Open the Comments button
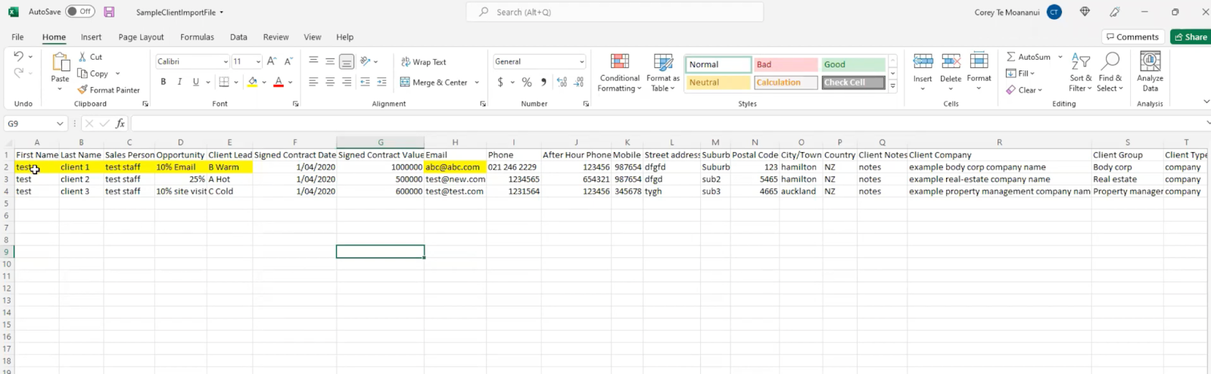Screen dimensions: 1211x374 (x=1132, y=37)
